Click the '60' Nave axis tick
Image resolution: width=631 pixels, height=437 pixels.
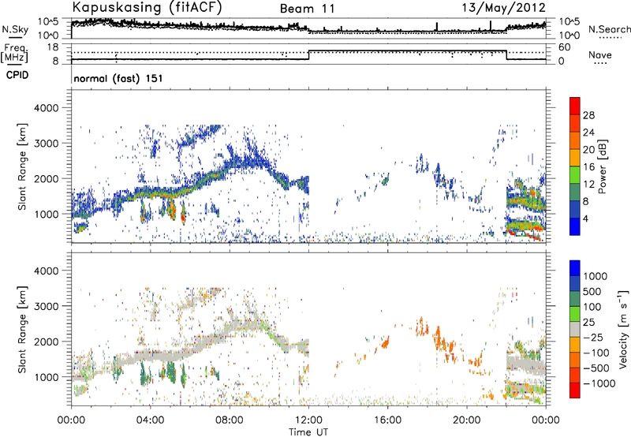[x=565, y=47]
